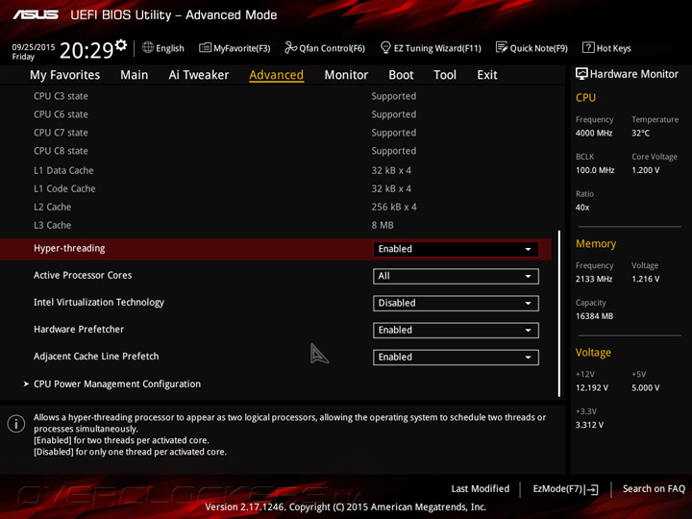Viewport: 692px width, 519px height.
Task: Click the Quick Note notepad icon
Action: tap(502, 47)
